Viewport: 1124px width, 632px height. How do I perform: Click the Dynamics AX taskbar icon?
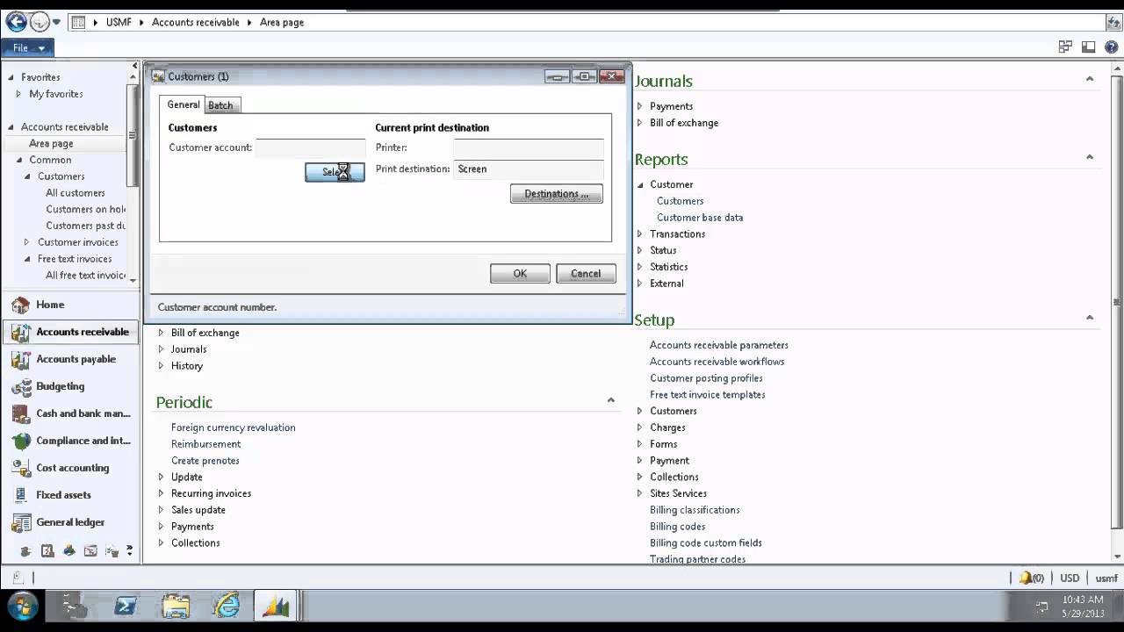[277, 606]
